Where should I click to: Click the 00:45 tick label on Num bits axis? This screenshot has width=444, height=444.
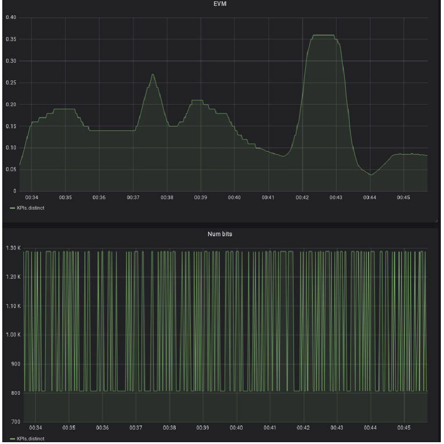point(403,427)
